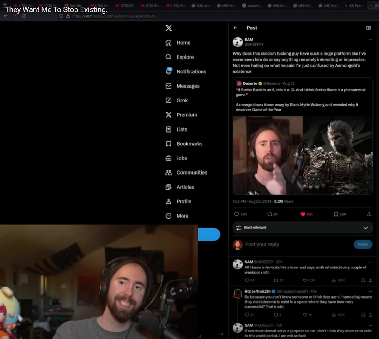Image resolution: width=379 pixels, height=339 pixels.
Task: Open the Wukong image in quoted post
Action: click(x=338, y=155)
